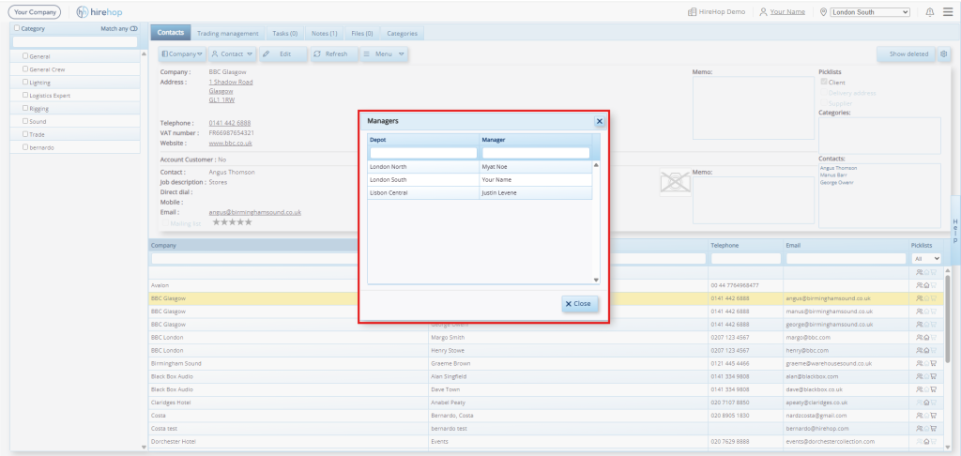Click the Show deleted button

(906, 53)
